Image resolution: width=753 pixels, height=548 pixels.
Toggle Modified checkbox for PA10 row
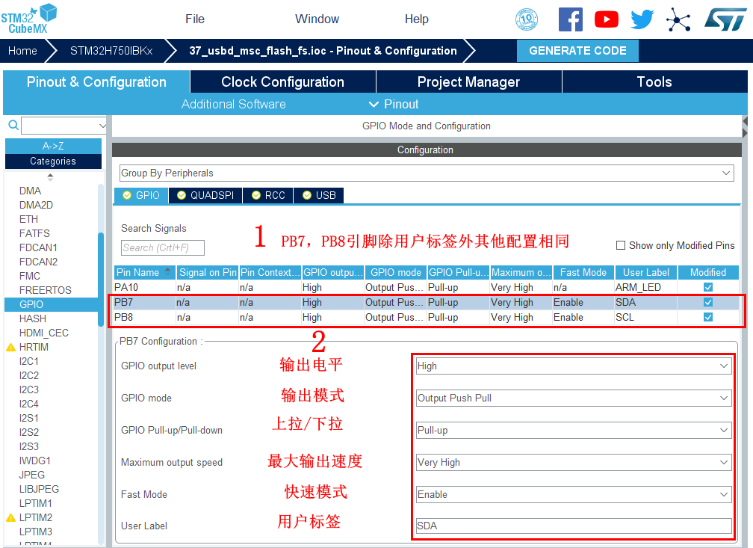(707, 287)
